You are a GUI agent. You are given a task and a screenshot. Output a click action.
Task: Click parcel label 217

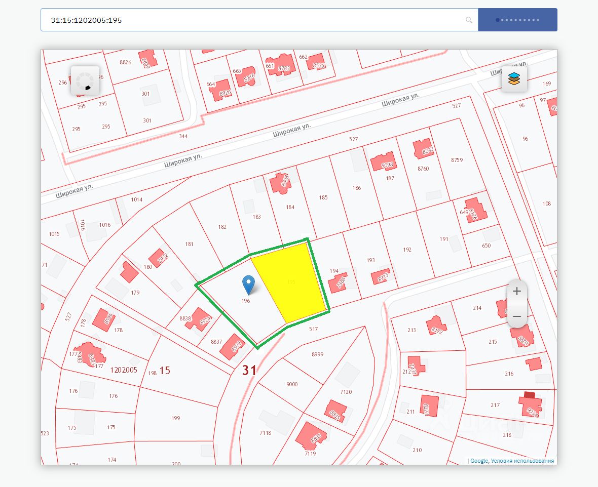point(495,405)
